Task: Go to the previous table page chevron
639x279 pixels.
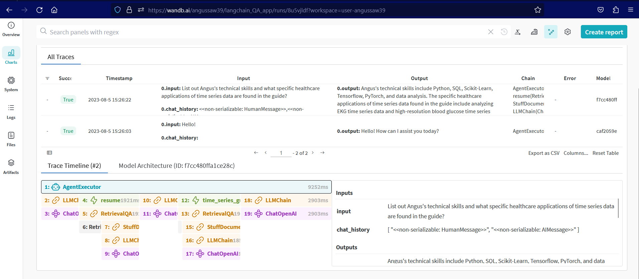Action: 266,153
